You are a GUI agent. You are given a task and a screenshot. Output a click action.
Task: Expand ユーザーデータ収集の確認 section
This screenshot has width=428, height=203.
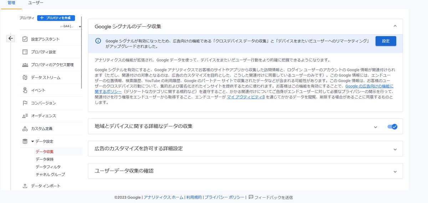point(395,172)
